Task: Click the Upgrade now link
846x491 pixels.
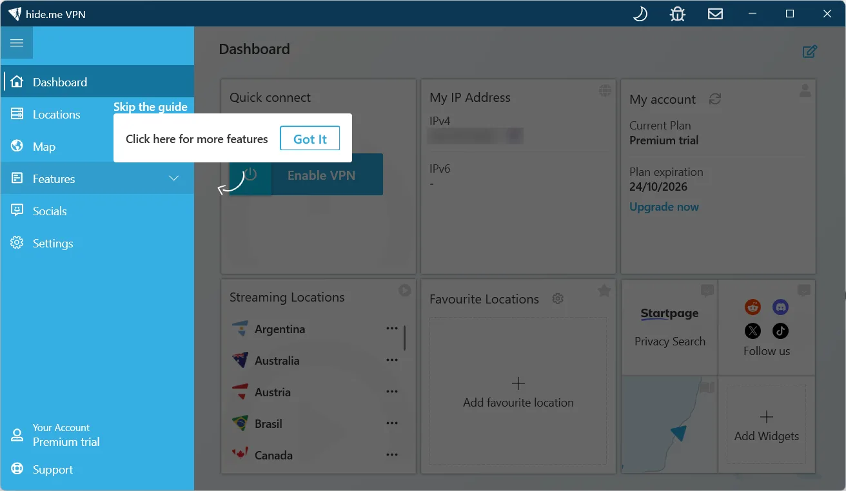Action: (x=664, y=207)
